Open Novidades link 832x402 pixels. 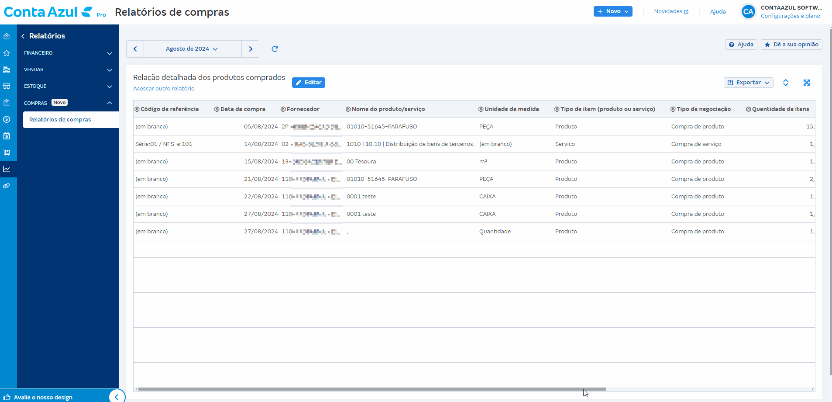pos(671,11)
